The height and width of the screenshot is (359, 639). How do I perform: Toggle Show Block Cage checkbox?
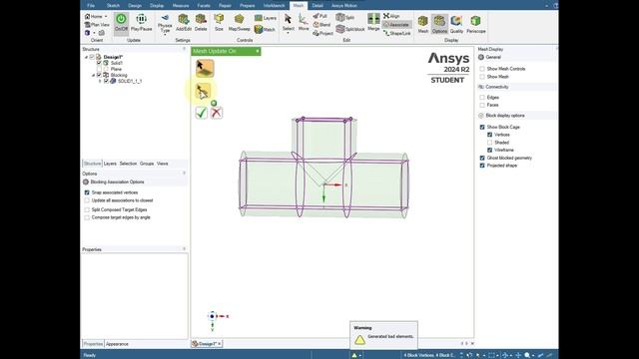coord(482,127)
